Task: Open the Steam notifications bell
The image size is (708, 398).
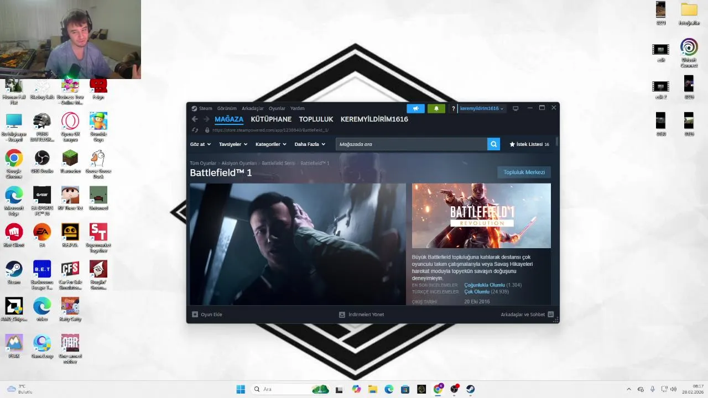Action: [436, 108]
